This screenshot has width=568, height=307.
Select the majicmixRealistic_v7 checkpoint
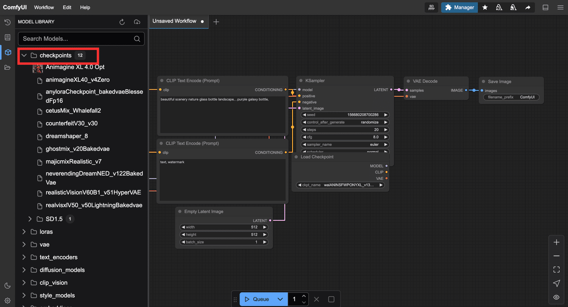74,162
